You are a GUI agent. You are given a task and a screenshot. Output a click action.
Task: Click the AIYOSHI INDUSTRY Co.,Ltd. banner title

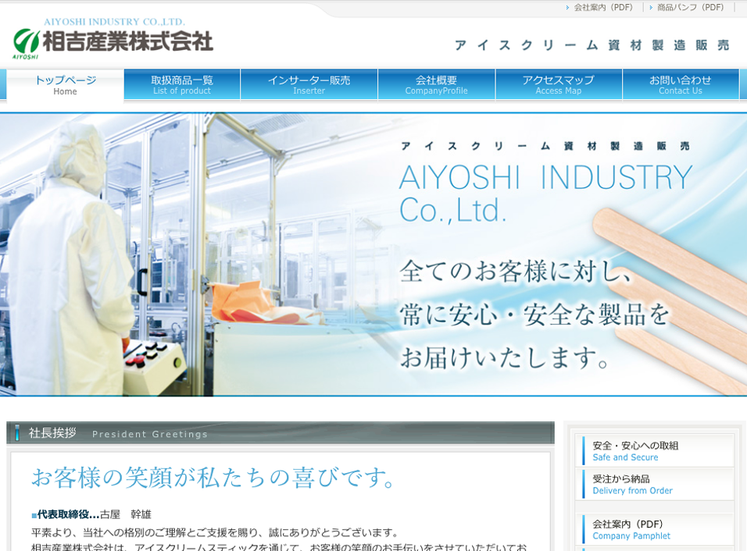coord(545,194)
